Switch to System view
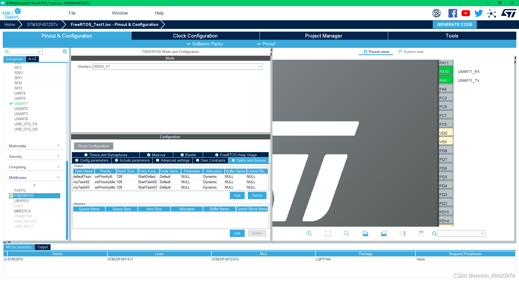Screen dimensions: 519x281 (411, 52)
